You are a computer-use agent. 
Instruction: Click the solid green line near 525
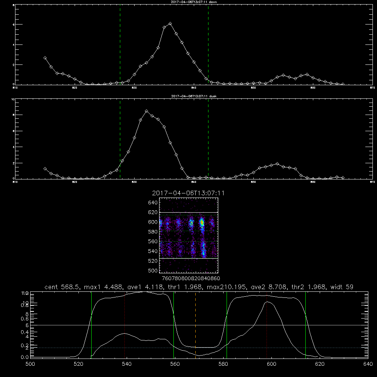pos(91,325)
